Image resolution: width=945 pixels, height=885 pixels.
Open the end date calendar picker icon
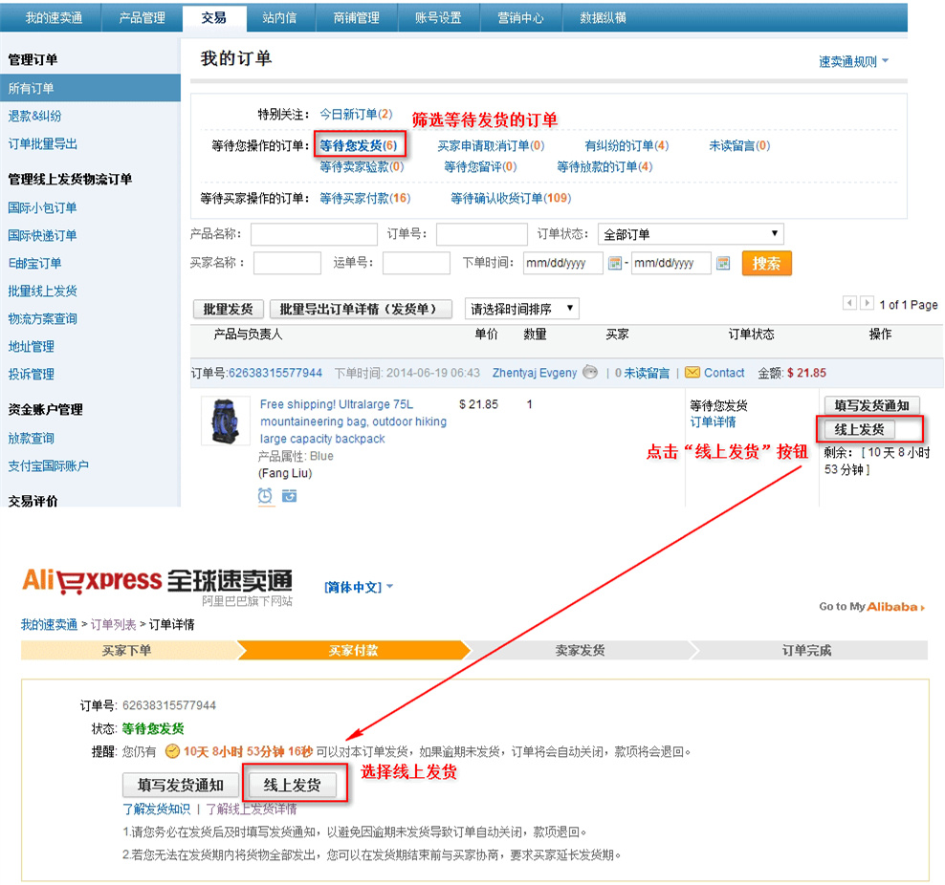[723, 263]
